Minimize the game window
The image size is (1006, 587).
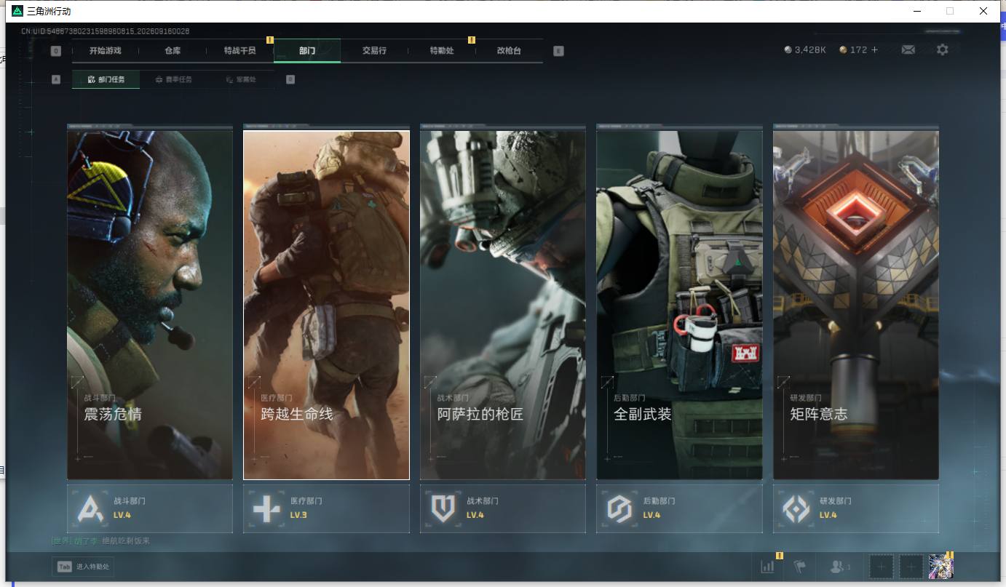click(916, 11)
